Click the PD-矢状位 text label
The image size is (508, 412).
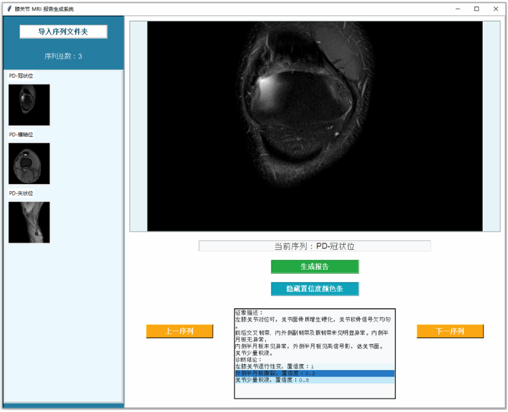(x=21, y=193)
